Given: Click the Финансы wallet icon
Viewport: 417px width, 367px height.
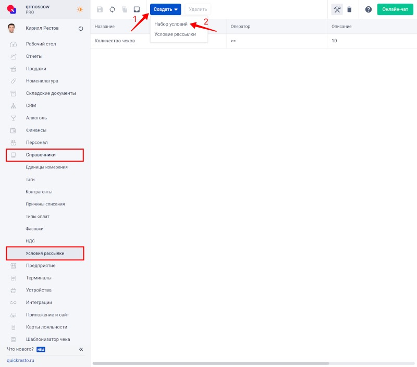Looking at the screenshot, I should click(x=14, y=130).
